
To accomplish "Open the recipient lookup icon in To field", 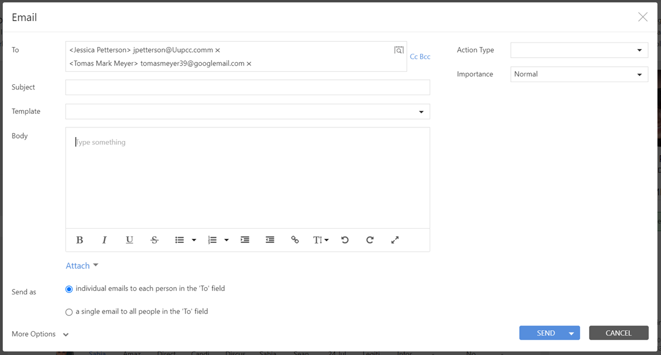I will (x=399, y=50).
